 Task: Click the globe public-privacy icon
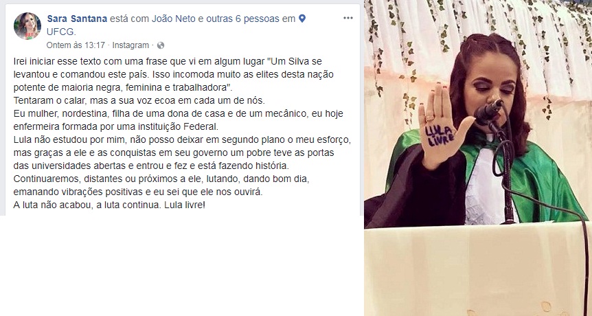point(161,45)
